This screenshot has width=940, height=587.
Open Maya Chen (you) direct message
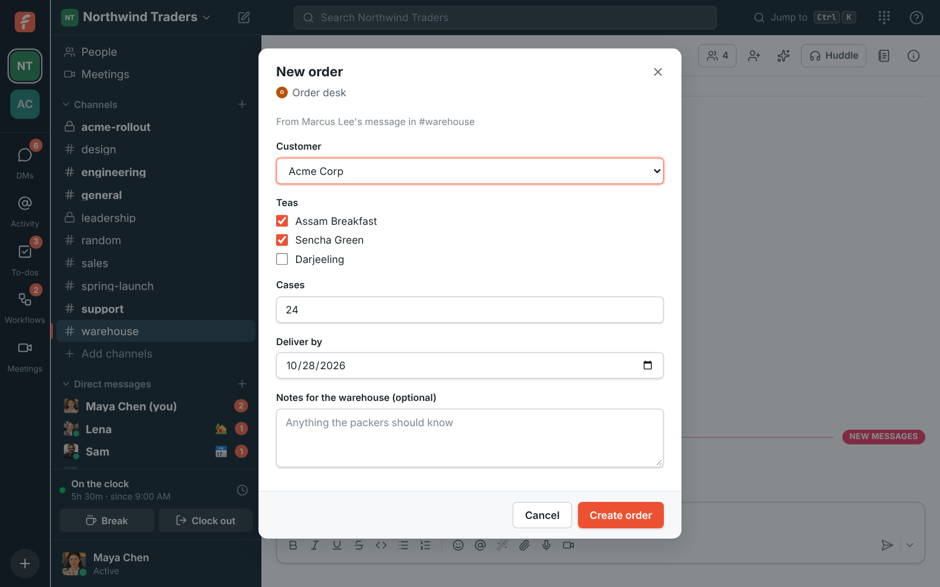(156, 406)
